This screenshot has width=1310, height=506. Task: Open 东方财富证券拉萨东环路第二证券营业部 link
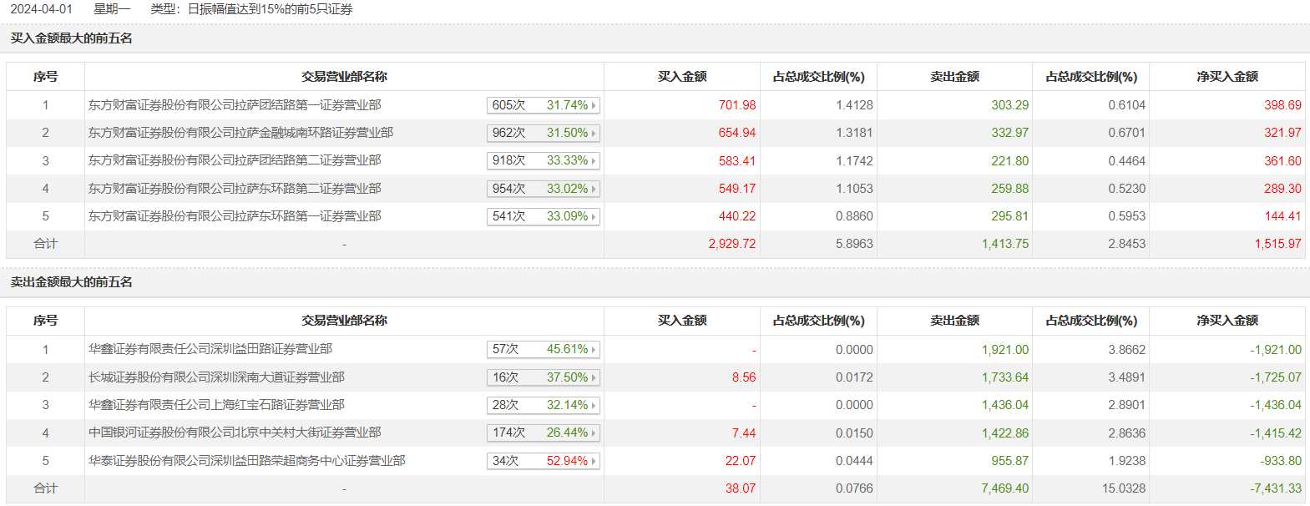[235, 189]
